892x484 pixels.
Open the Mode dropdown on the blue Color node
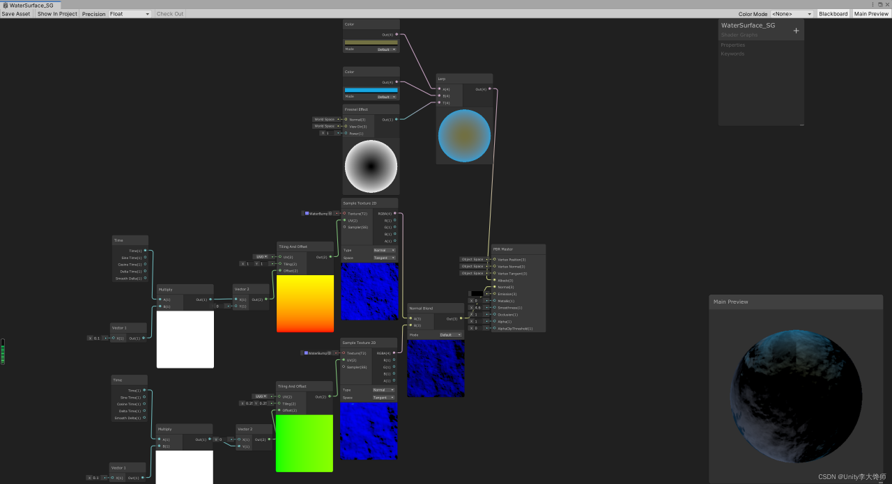[387, 97]
